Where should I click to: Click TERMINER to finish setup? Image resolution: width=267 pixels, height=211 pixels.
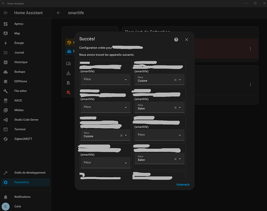[x=183, y=185]
